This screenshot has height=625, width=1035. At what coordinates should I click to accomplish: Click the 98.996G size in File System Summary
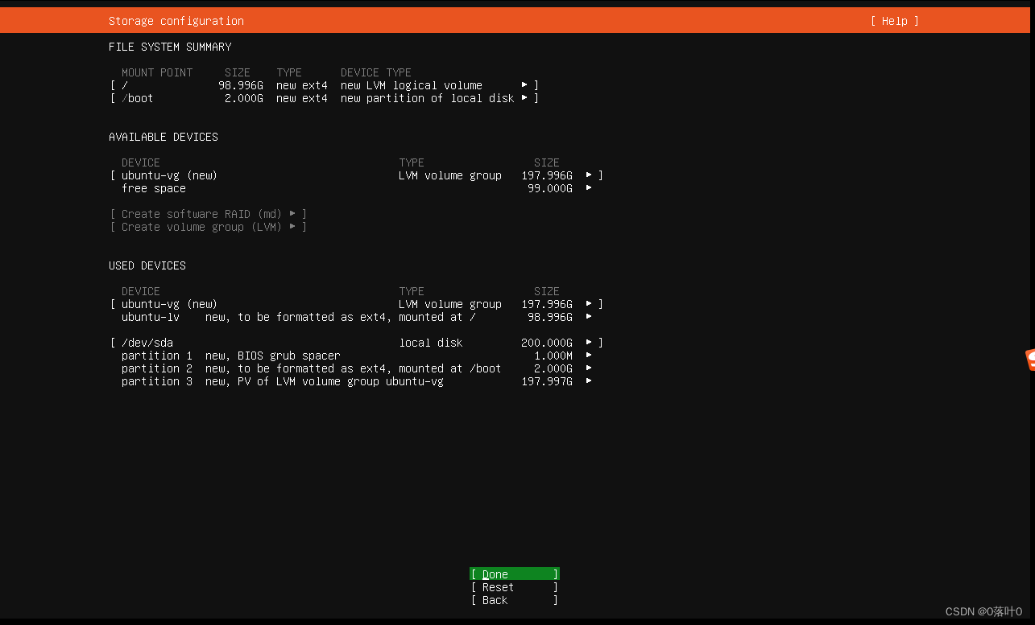click(x=241, y=85)
